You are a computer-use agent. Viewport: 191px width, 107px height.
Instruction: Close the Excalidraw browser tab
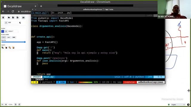[35, 6]
